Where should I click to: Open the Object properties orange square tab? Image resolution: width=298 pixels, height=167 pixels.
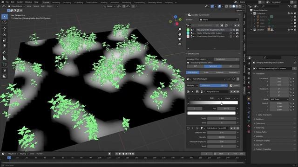(x=249, y=99)
